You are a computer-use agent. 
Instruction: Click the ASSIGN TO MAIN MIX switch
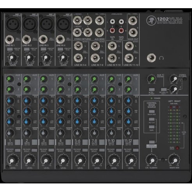[x=152, y=142]
